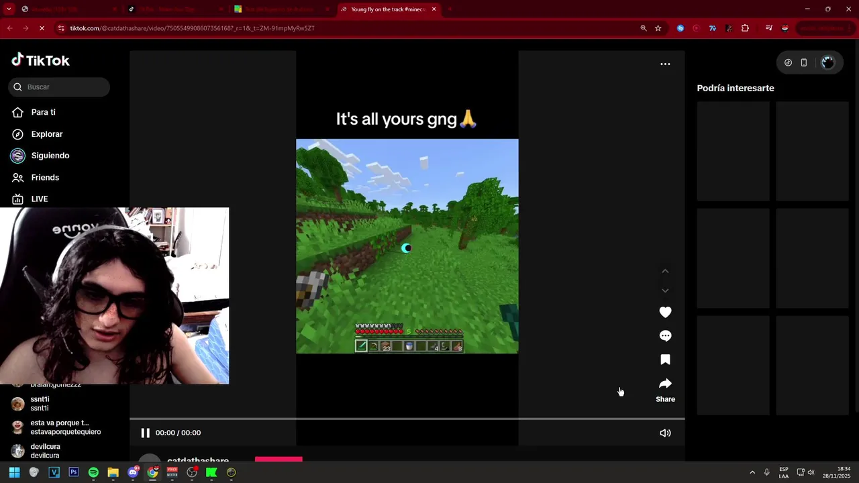Screen dimensions: 859x483
Task: Open File Explorer from the taskbar
Action: [113, 472]
